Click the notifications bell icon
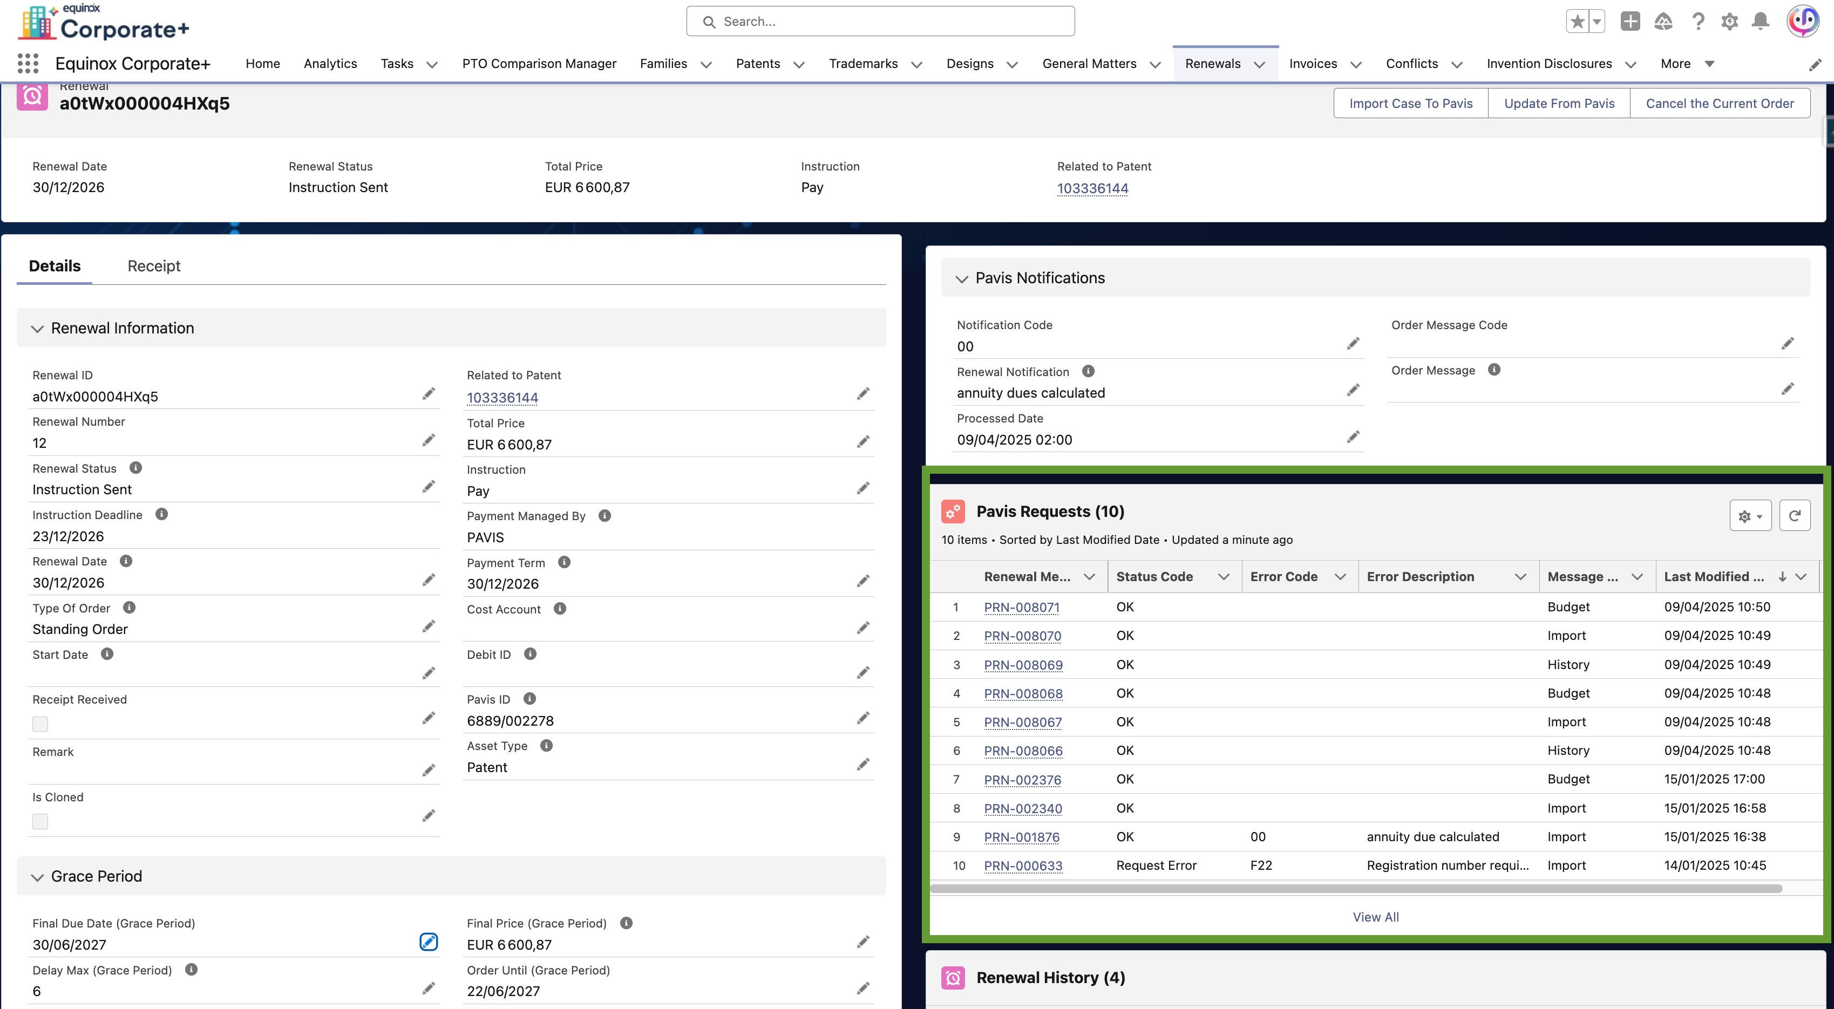This screenshot has height=1009, width=1834. (x=1760, y=22)
